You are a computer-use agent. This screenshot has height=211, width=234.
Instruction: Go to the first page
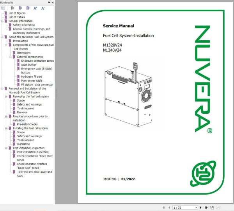coord(164,207)
